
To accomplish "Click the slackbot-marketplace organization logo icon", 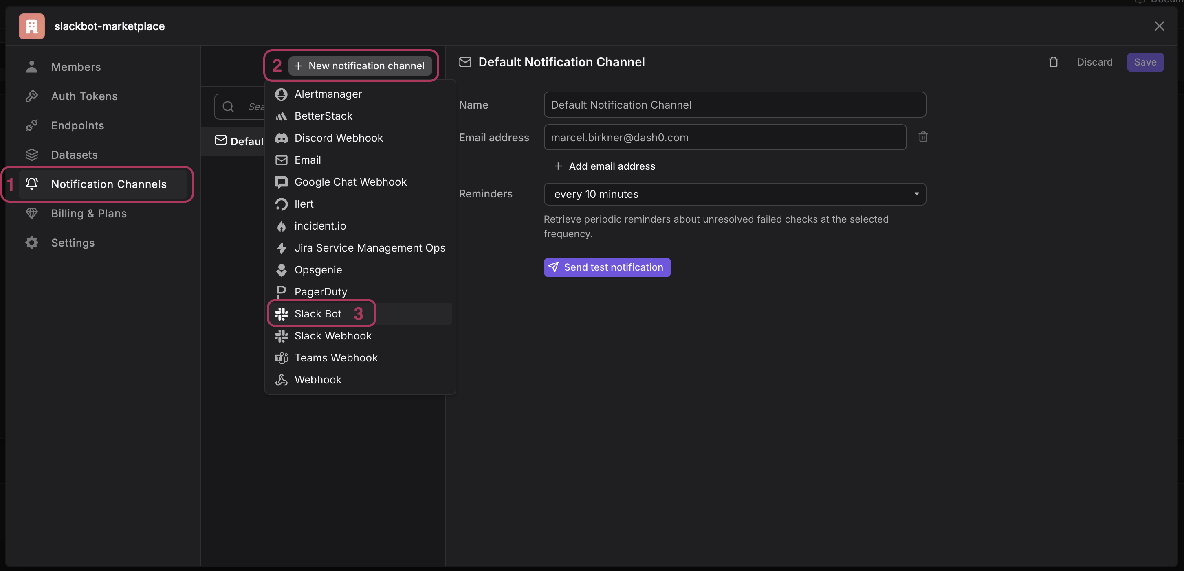I will (x=31, y=26).
